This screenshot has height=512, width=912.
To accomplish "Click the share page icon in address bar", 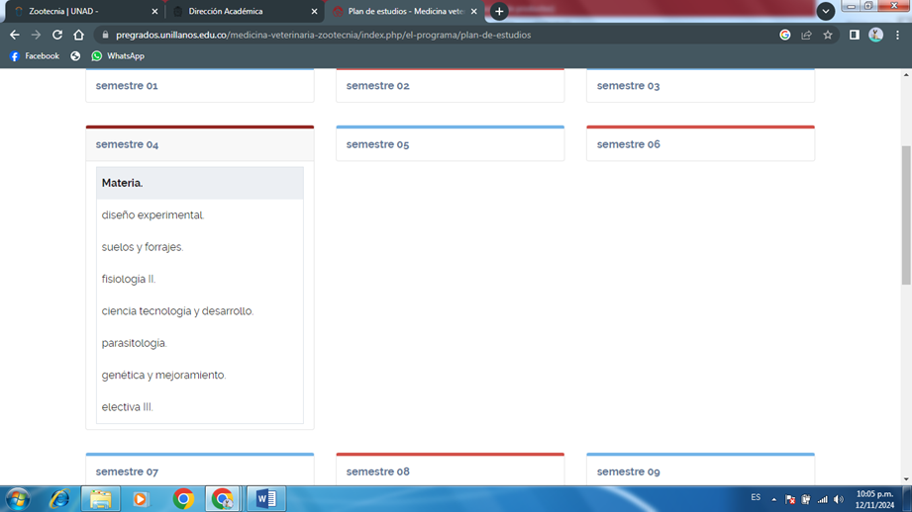I will point(806,35).
